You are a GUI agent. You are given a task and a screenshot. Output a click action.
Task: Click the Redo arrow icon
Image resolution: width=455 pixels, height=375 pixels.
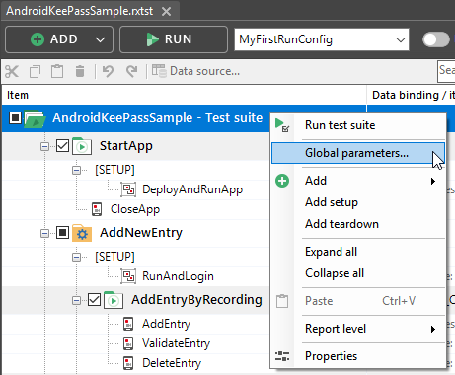[x=132, y=71]
